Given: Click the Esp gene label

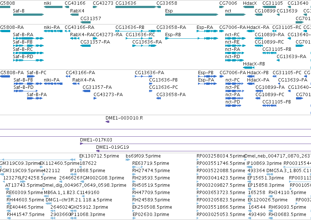Looking at the screenshot, I should click(x=169, y=11).
